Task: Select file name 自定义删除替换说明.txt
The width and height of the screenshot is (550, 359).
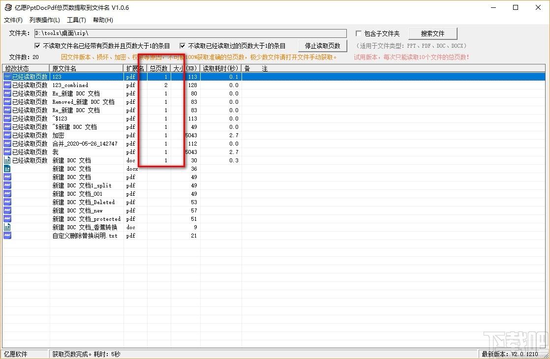Action: (x=85, y=236)
